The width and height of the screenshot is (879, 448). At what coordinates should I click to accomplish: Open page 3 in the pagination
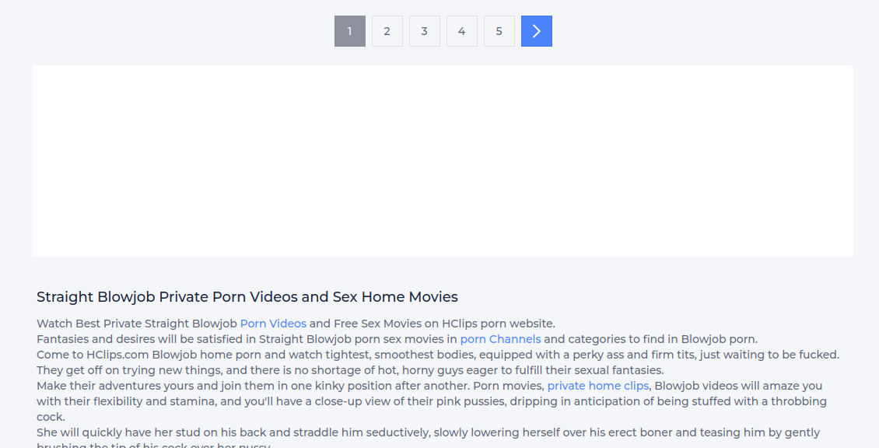point(424,31)
